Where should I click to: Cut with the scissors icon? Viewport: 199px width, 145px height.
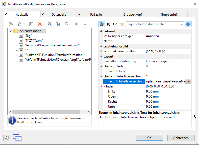(50, 24)
